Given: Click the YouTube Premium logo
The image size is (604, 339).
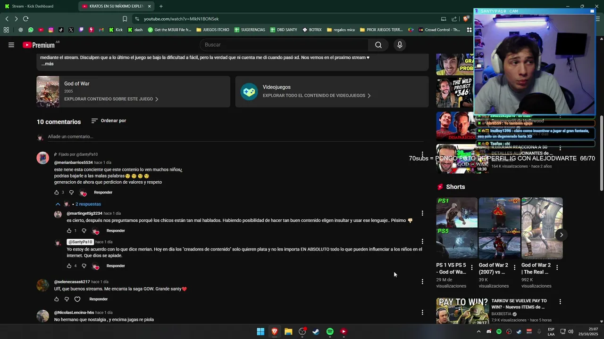Looking at the screenshot, I should [39, 45].
